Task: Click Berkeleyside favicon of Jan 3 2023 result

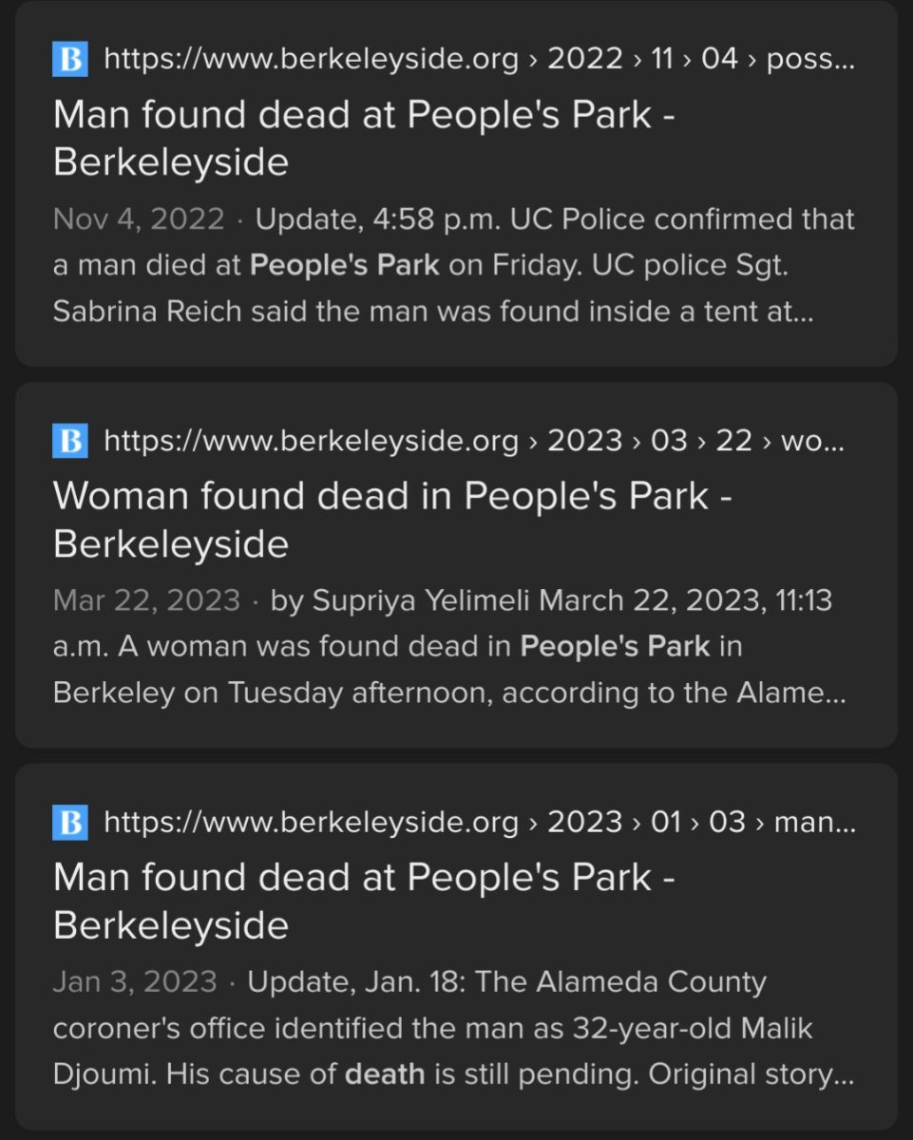Action: (69, 822)
